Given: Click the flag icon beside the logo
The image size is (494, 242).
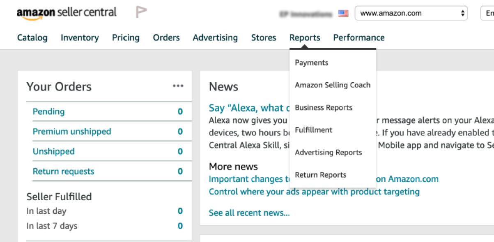Looking at the screenshot, I should pyautogui.click(x=141, y=13).
